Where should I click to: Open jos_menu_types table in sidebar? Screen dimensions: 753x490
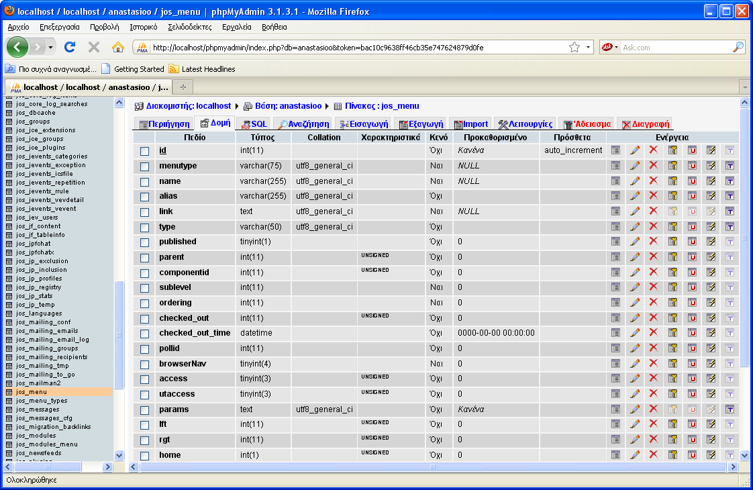[42, 401]
